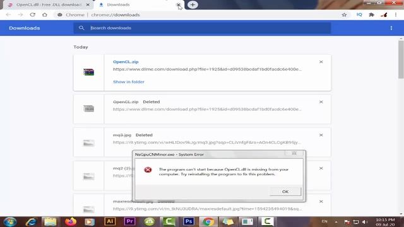The height and width of the screenshot is (227, 404).
Task: Click the maxresdefault ytimg URL
Action: (207, 209)
